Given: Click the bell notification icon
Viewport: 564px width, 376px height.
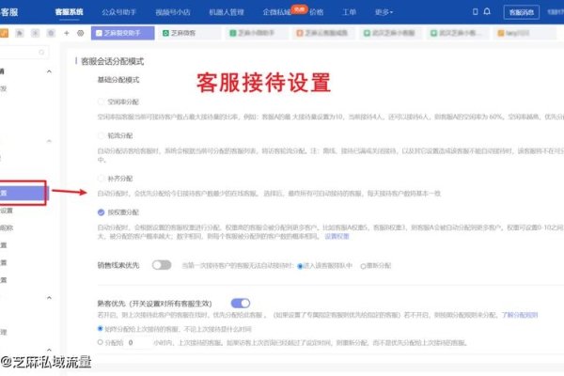Looking at the screenshot, I should (x=487, y=11).
